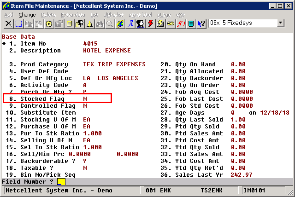Click the TEX TRIP EXPENSES category value
Screen dimensions: 295x197
coord(114,64)
